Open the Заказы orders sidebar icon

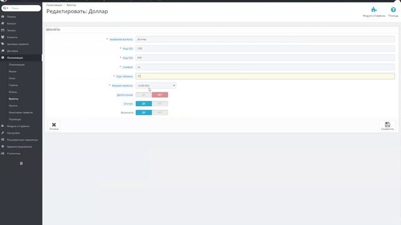3,31
